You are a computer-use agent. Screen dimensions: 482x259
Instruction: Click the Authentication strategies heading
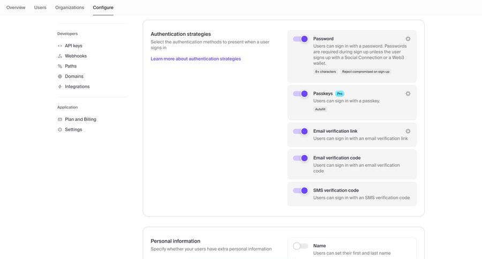coord(181,34)
